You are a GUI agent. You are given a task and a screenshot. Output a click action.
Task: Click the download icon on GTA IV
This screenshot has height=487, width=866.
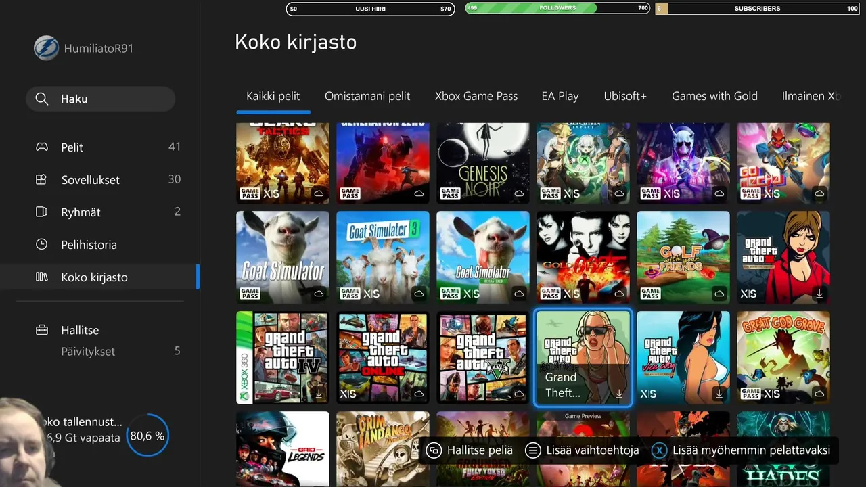[319, 394]
